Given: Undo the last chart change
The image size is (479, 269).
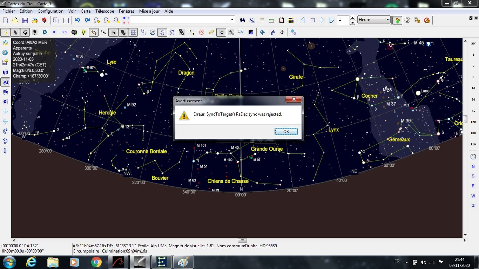Looking at the screenshot, I should tap(77, 20).
